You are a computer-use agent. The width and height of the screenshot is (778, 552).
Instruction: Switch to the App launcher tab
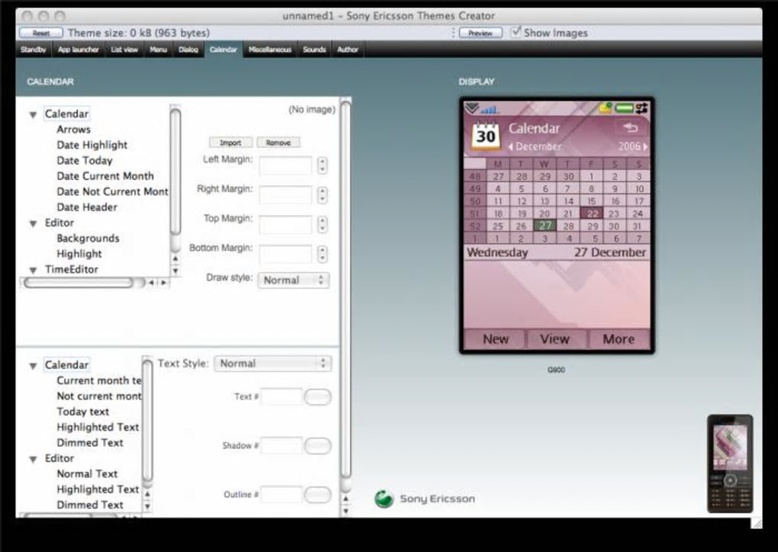click(79, 50)
